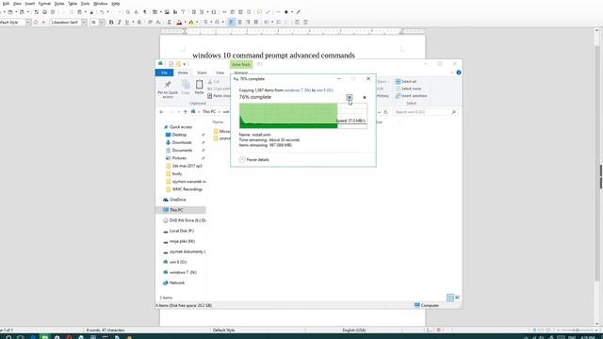Open the View menu in Writer
603x339 pixels.
(17, 4)
